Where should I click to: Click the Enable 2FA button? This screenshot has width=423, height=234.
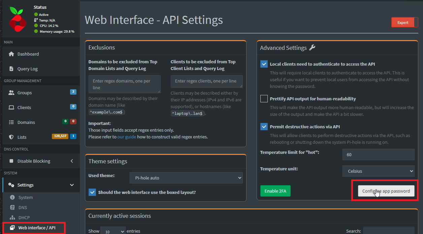(x=275, y=191)
